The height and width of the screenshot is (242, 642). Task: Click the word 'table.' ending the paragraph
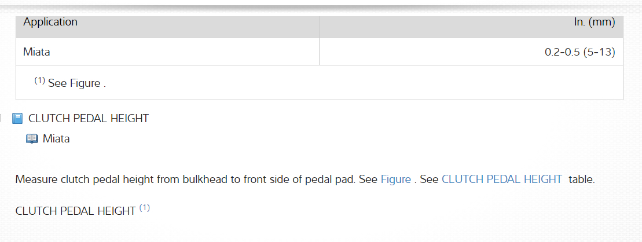pyautogui.click(x=581, y=179)
